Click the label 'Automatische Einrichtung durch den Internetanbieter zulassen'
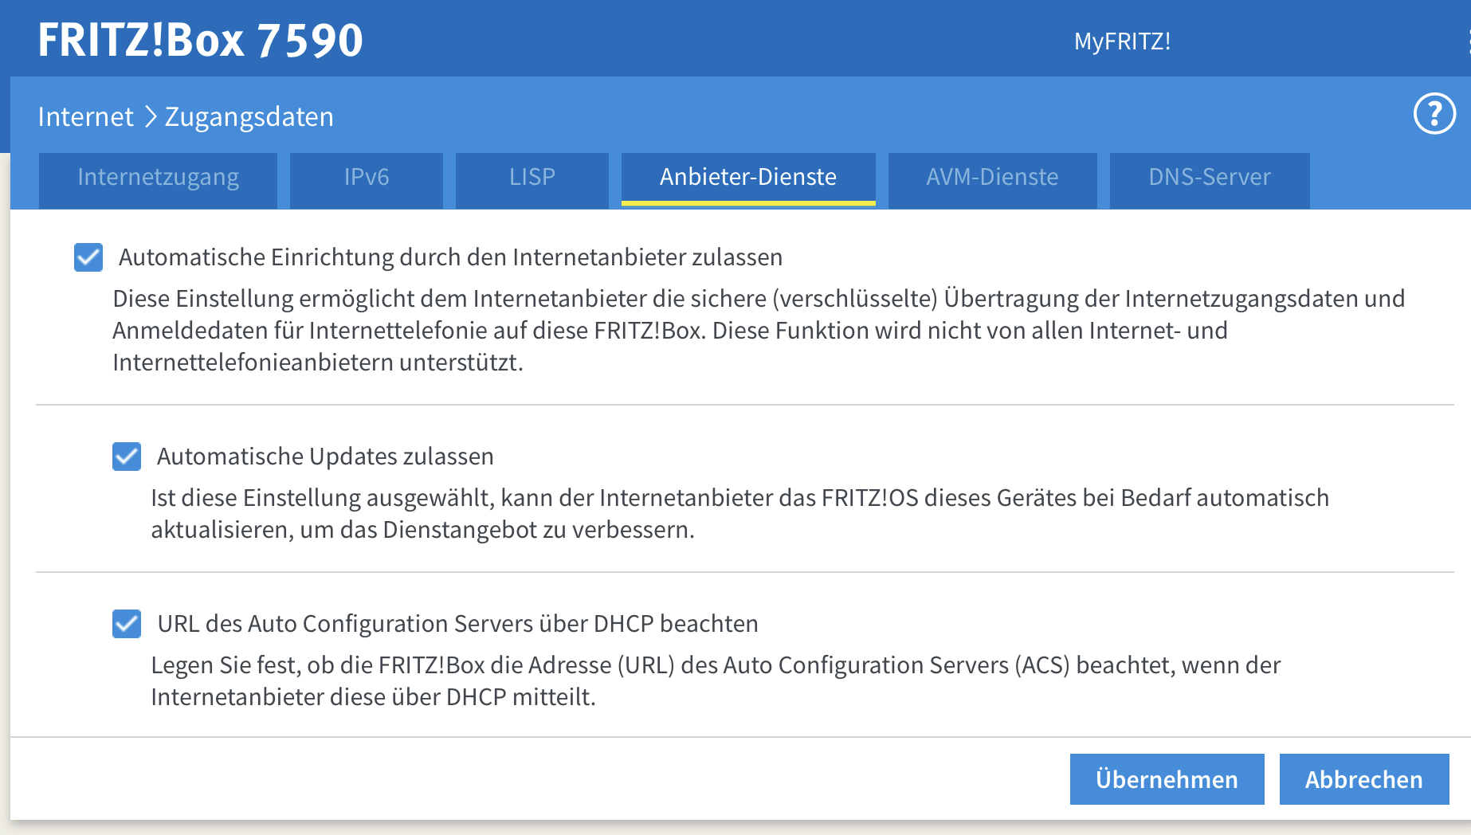The height and width of the screenshot is (835, 1471). click(450, 257)
